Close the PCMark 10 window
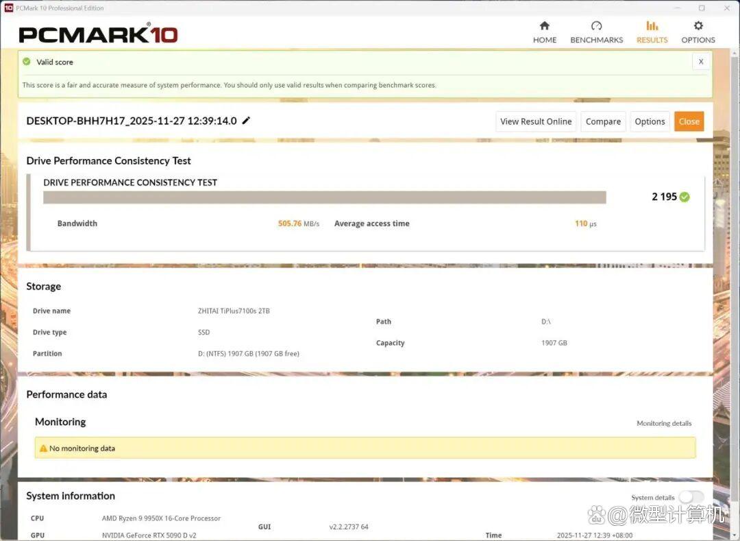Viewport: 740px width, 541px height. 727,8
